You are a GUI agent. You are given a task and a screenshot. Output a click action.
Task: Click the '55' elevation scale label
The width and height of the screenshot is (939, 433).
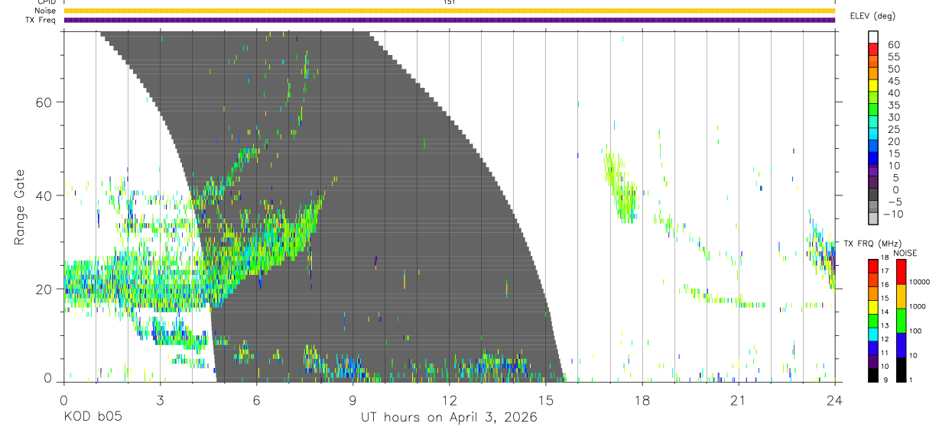[x=893, y=57]
